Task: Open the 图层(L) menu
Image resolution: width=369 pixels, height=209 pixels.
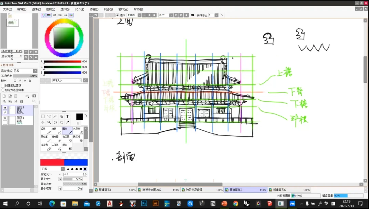Action: 51,9
